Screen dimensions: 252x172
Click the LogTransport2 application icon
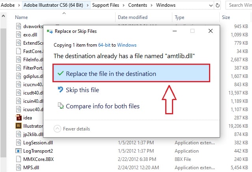pyautogui.click(x=19, y=151)
